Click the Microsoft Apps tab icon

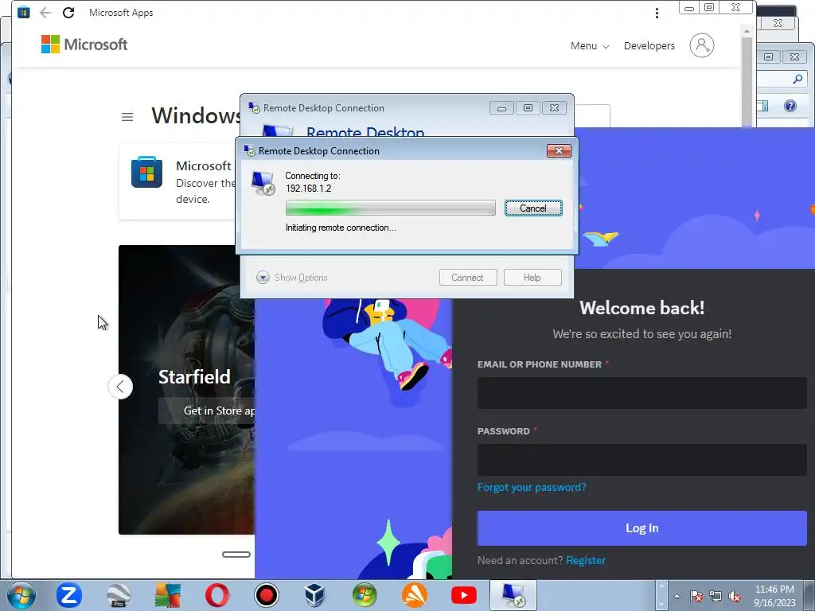tap(23, 12)
